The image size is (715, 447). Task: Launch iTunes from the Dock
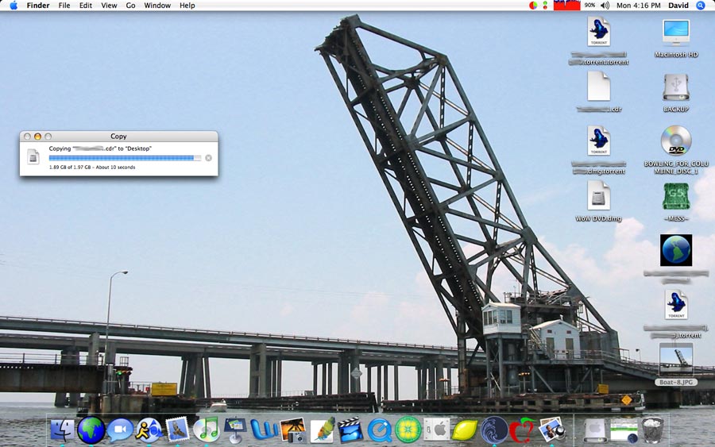[x=207, y=430]
